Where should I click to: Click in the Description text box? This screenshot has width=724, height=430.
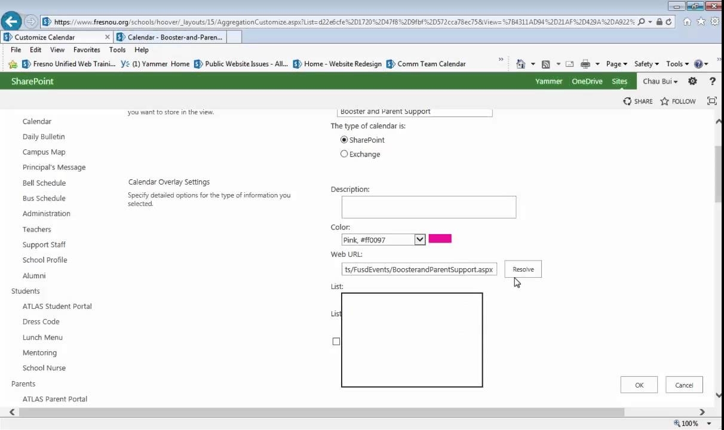tap(429, 207)
